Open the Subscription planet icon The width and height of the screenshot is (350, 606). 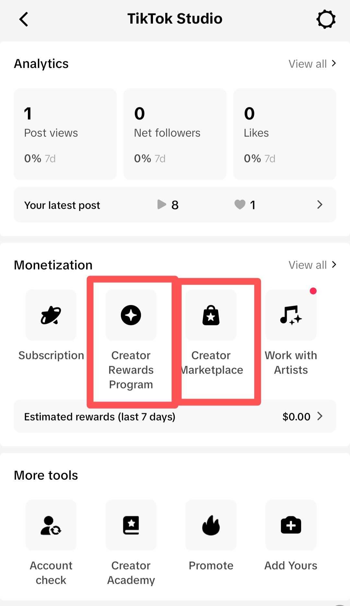[x=51, y=315]
